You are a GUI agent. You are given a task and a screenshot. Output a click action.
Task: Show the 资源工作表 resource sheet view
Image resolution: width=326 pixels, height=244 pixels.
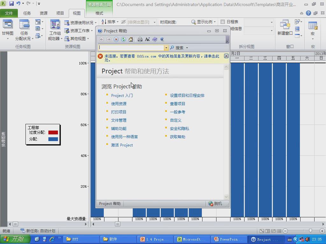pyautogui.click(x=78, y=31)
